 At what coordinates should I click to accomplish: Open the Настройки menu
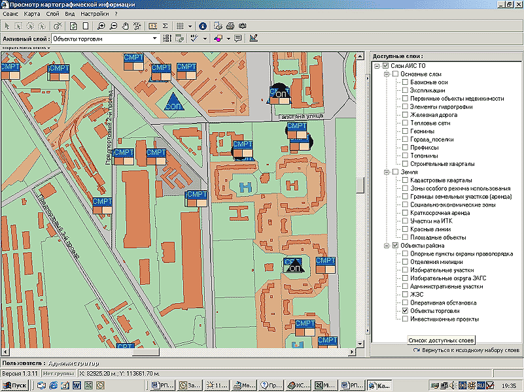tap(94, 14)
